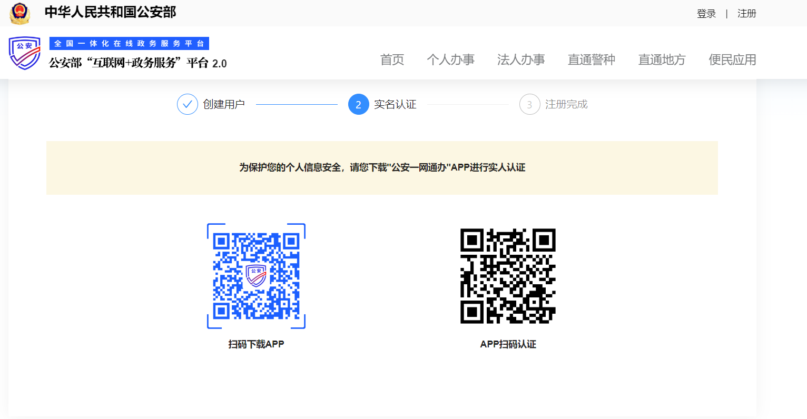
Task: Click the 全国一体化在线政务服务平台 blue banner
Action: tap(129, 43)
